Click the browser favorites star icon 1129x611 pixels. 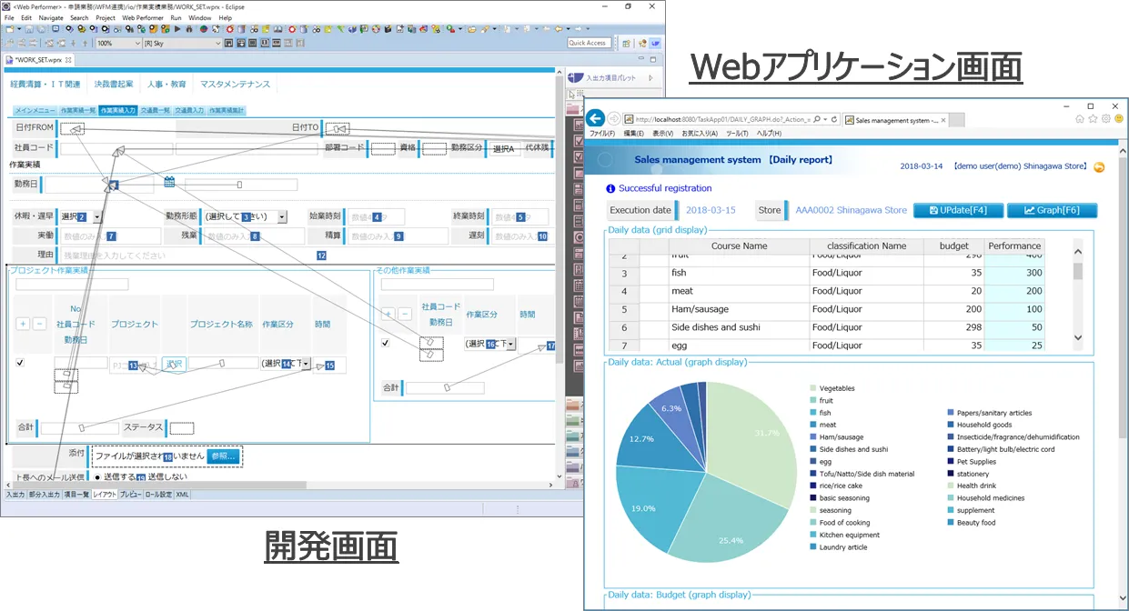pyautogui.click(x=1093, y=119)
